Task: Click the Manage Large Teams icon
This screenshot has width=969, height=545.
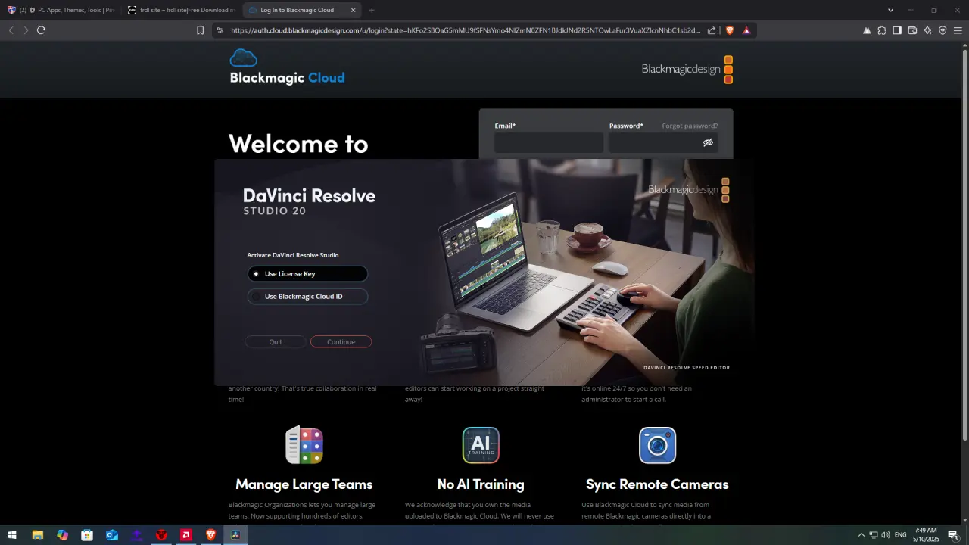Action: pos(304,445)
